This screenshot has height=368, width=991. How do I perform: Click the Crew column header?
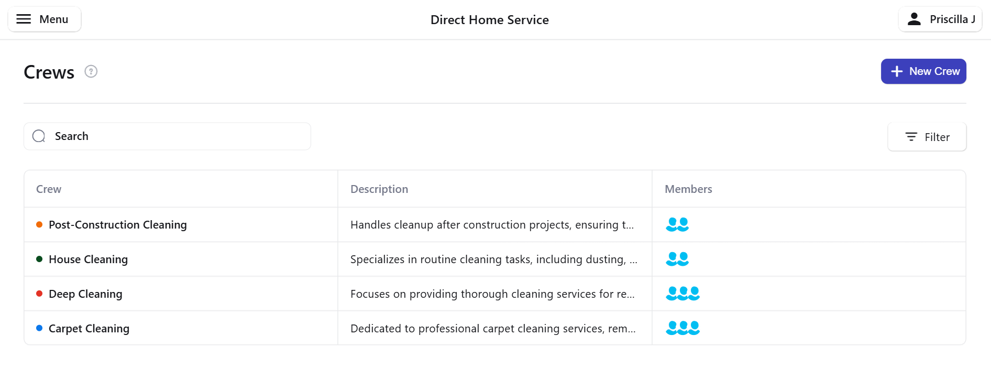[49, 189]
